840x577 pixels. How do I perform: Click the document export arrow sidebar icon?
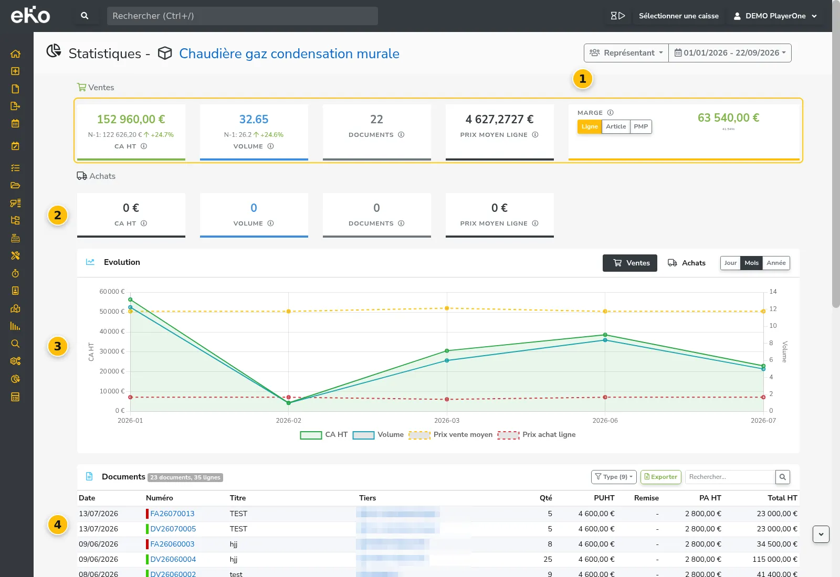(15, 106)
